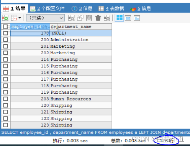Select the (NULL) department cell
Viewport: 190px width, 146px height.
(81, 33)
